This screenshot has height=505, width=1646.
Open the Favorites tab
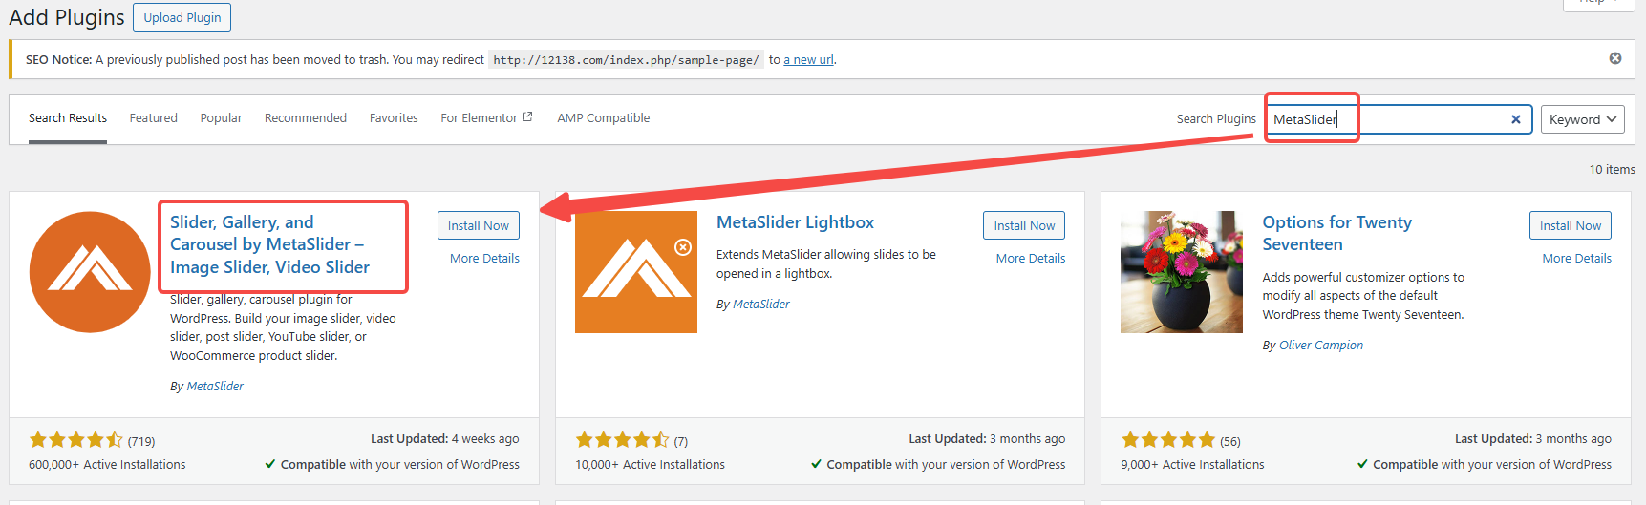pos(394,118)
